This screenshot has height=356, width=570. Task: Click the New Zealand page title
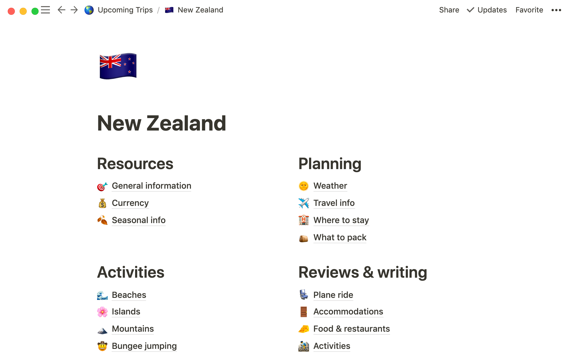tap(161, 123)
